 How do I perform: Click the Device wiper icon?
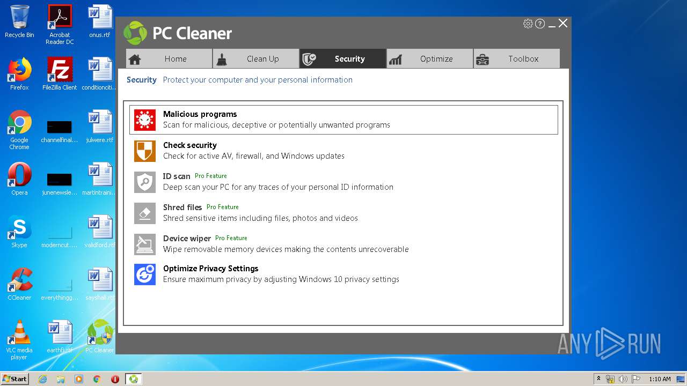tap(145, 244)
